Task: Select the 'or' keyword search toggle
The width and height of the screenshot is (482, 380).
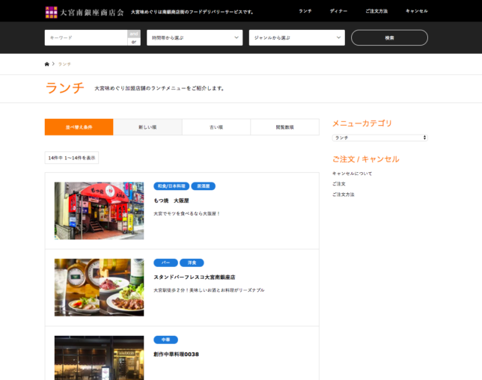Action: [134, 42]
